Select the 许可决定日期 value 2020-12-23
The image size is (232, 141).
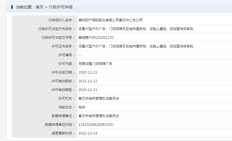point(88,72)
